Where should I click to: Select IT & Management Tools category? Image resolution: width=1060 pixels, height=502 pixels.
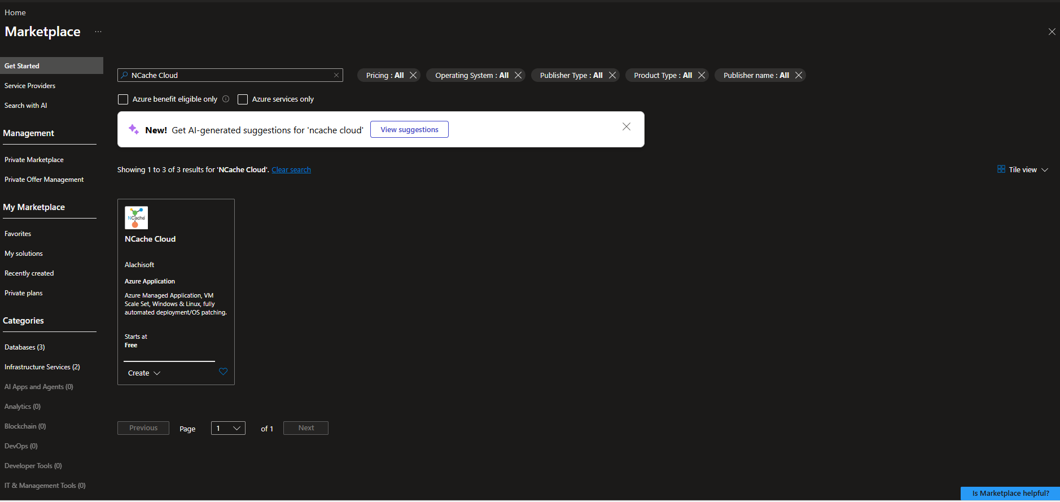tap(45, 486)
